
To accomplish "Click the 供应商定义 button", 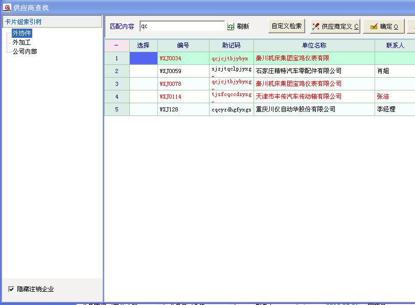I will 335,27.
